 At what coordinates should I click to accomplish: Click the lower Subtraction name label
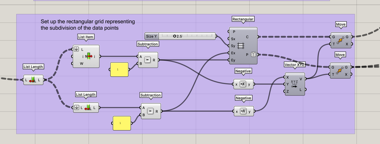coord(150,95)
